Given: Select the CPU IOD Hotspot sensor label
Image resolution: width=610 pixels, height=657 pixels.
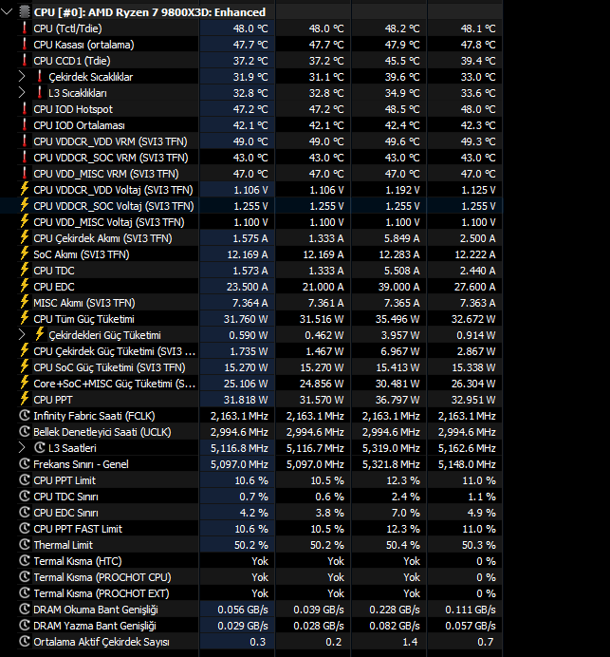Looking at the screenshot, I should [x=73, y=109].
